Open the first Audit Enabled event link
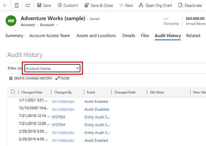 coord(96,102)
